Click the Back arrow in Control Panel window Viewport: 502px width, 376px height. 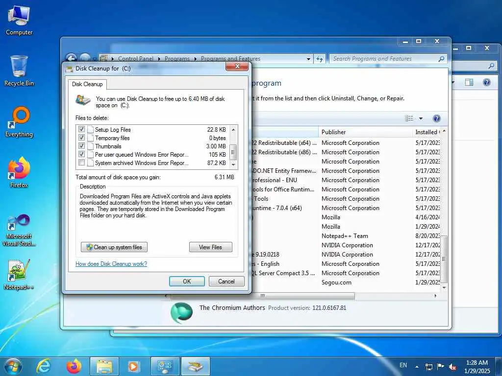(x=71, y=58)
